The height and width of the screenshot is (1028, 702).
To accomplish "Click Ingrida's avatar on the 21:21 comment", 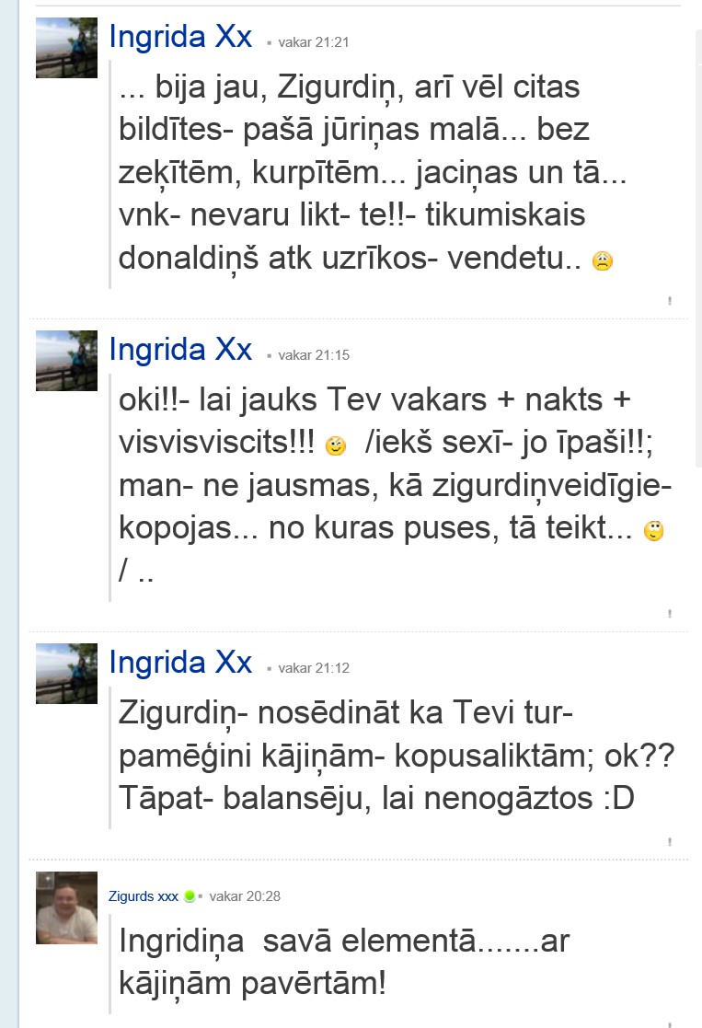I will click(x=66, y=48).
